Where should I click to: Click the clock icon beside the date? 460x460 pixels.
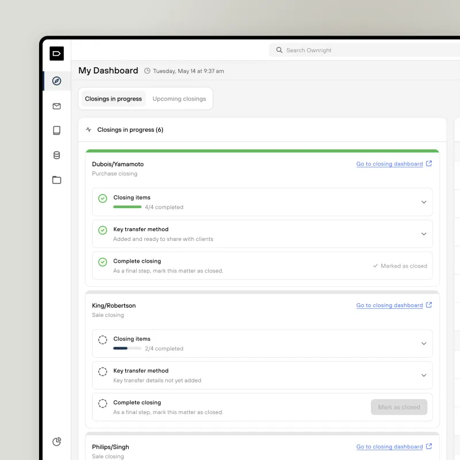click(x=147, y=71)
